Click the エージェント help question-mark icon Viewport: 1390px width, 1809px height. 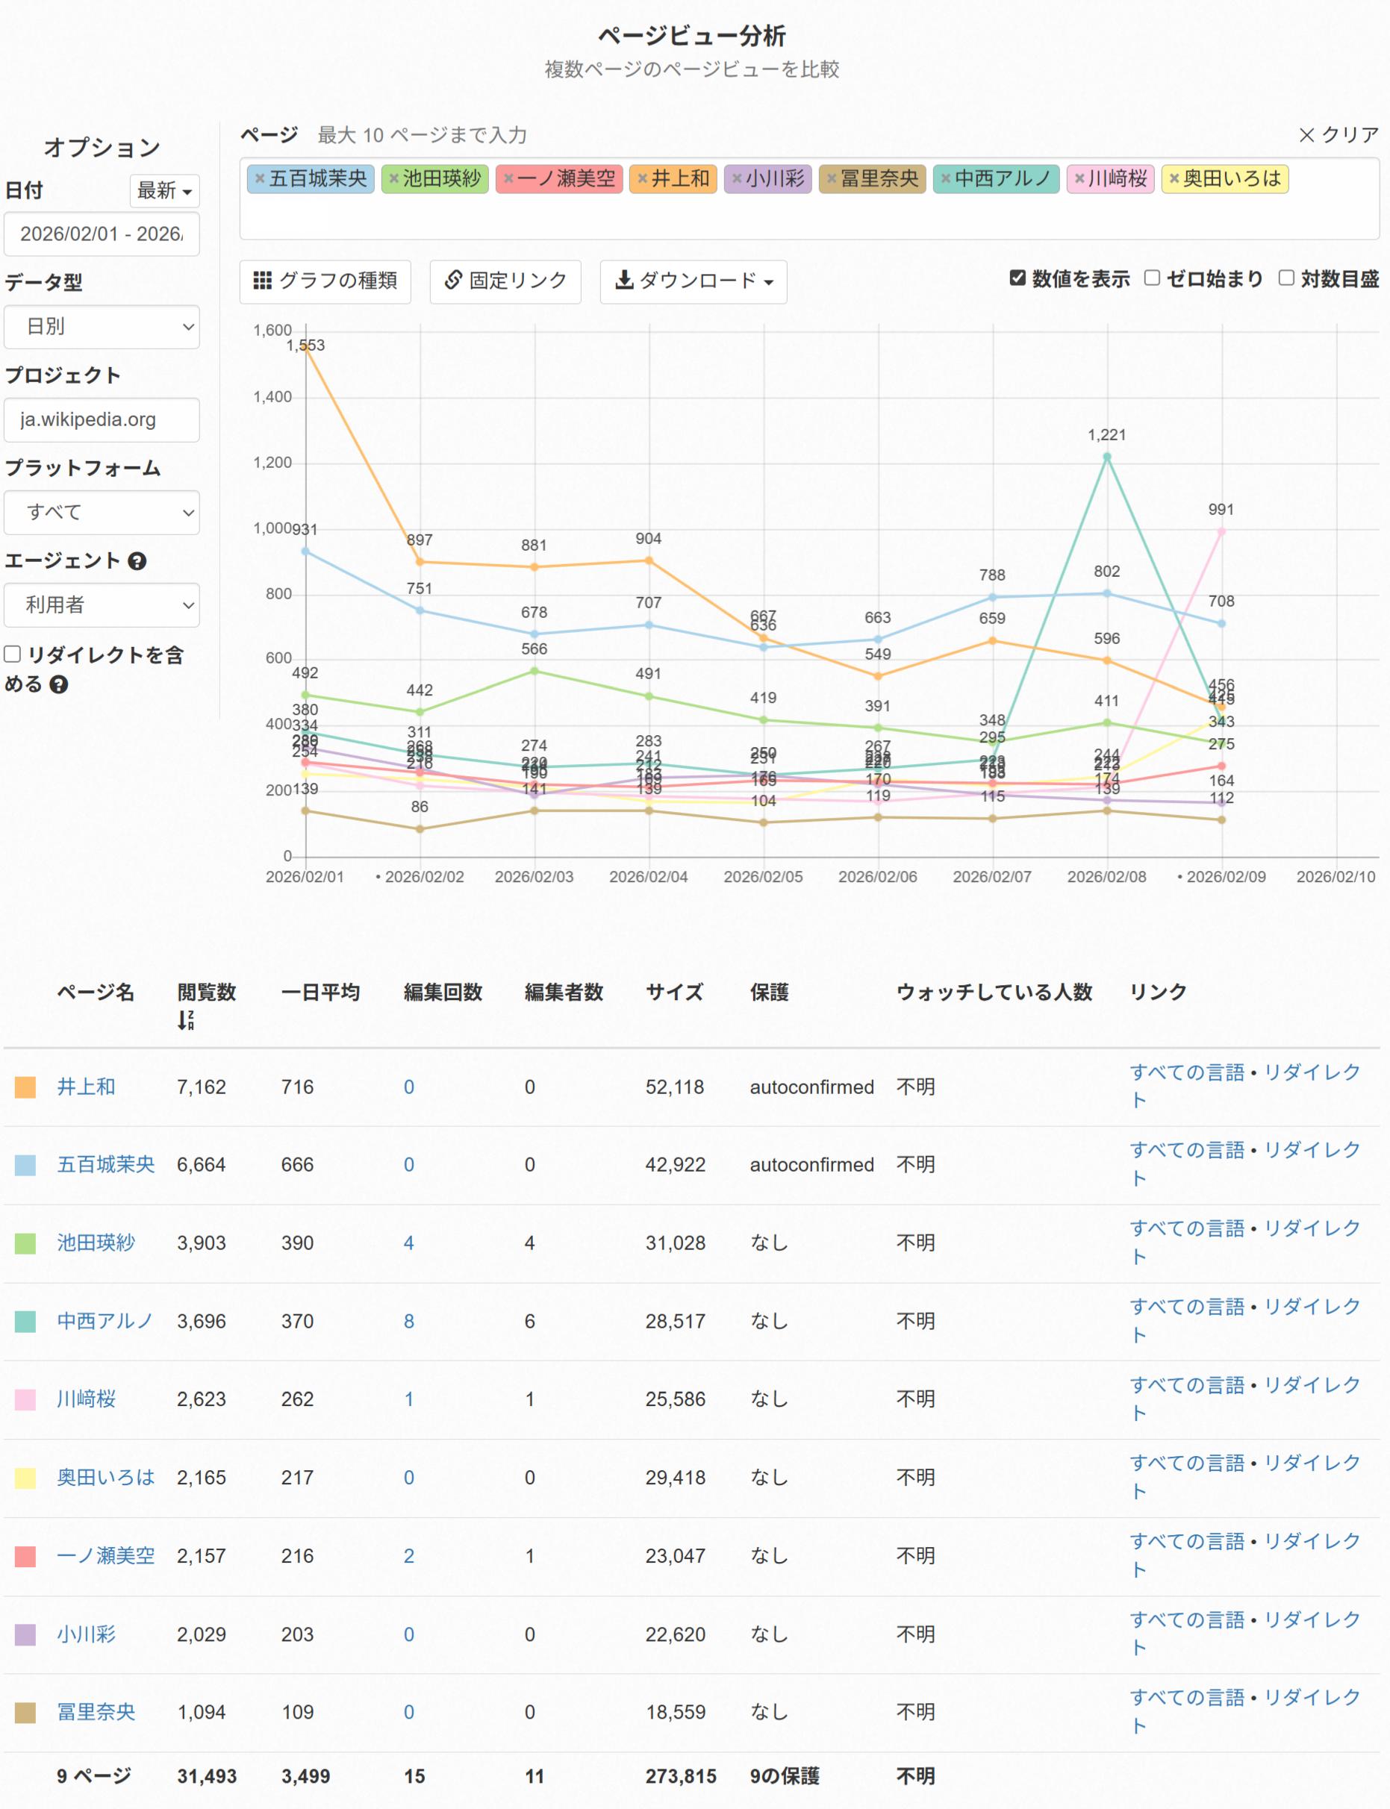coord(137,562)
